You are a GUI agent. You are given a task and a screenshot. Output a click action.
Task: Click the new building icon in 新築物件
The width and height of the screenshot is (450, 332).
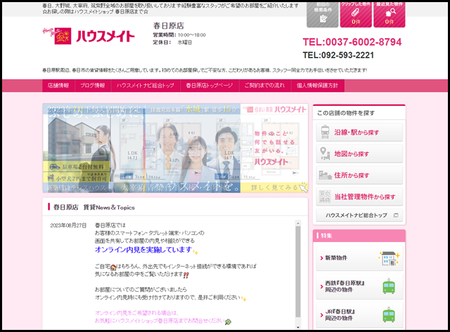coord(389,258)
